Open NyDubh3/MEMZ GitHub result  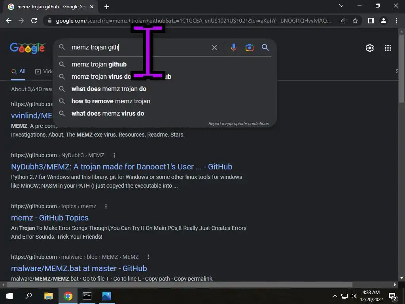[x=122, y=167]
